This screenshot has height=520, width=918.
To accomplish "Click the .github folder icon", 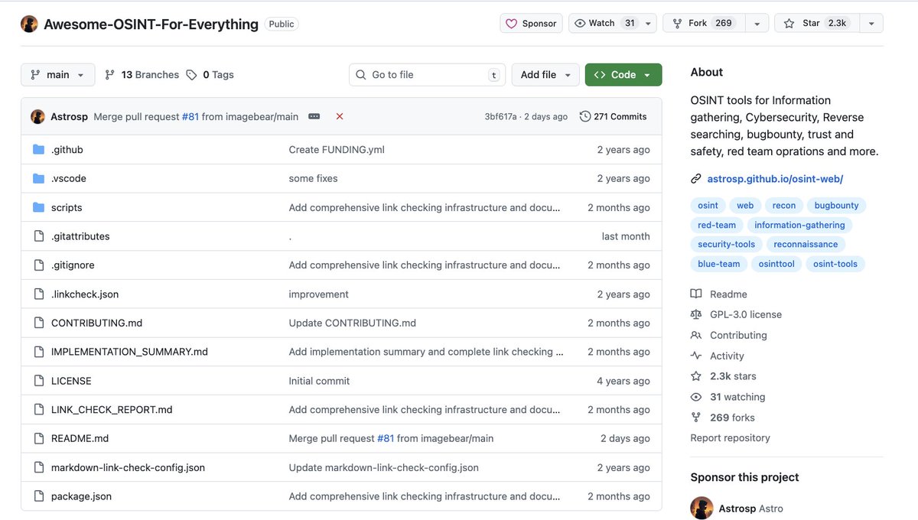I will pyautogui.click(x=39, y=150).
